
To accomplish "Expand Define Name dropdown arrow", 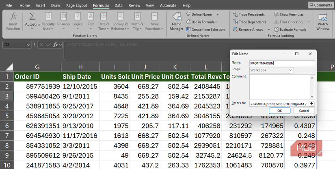I will click(218, 14).
